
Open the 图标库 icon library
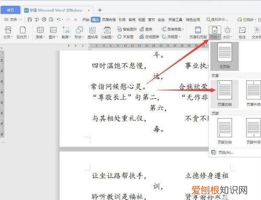coord(92,32)
